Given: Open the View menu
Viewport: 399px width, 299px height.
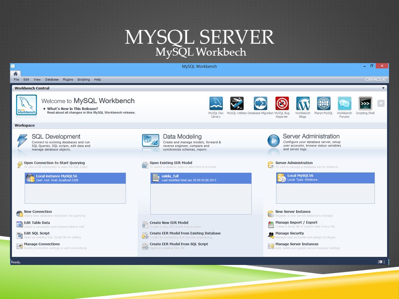Looking at the screenshot, I should click(37, 80).
